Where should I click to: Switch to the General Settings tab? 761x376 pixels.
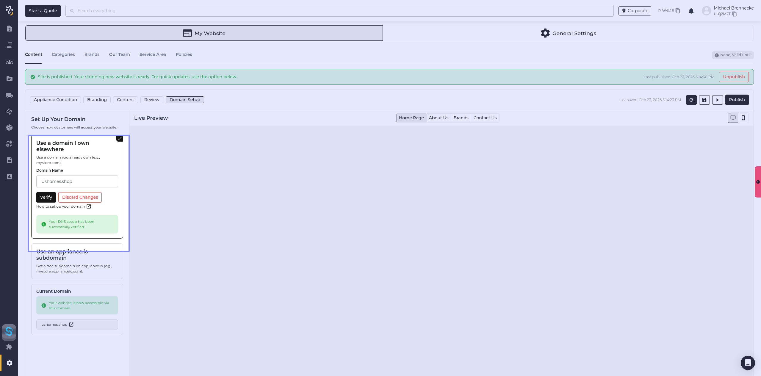pyautogui.click(x=568, y=33)
